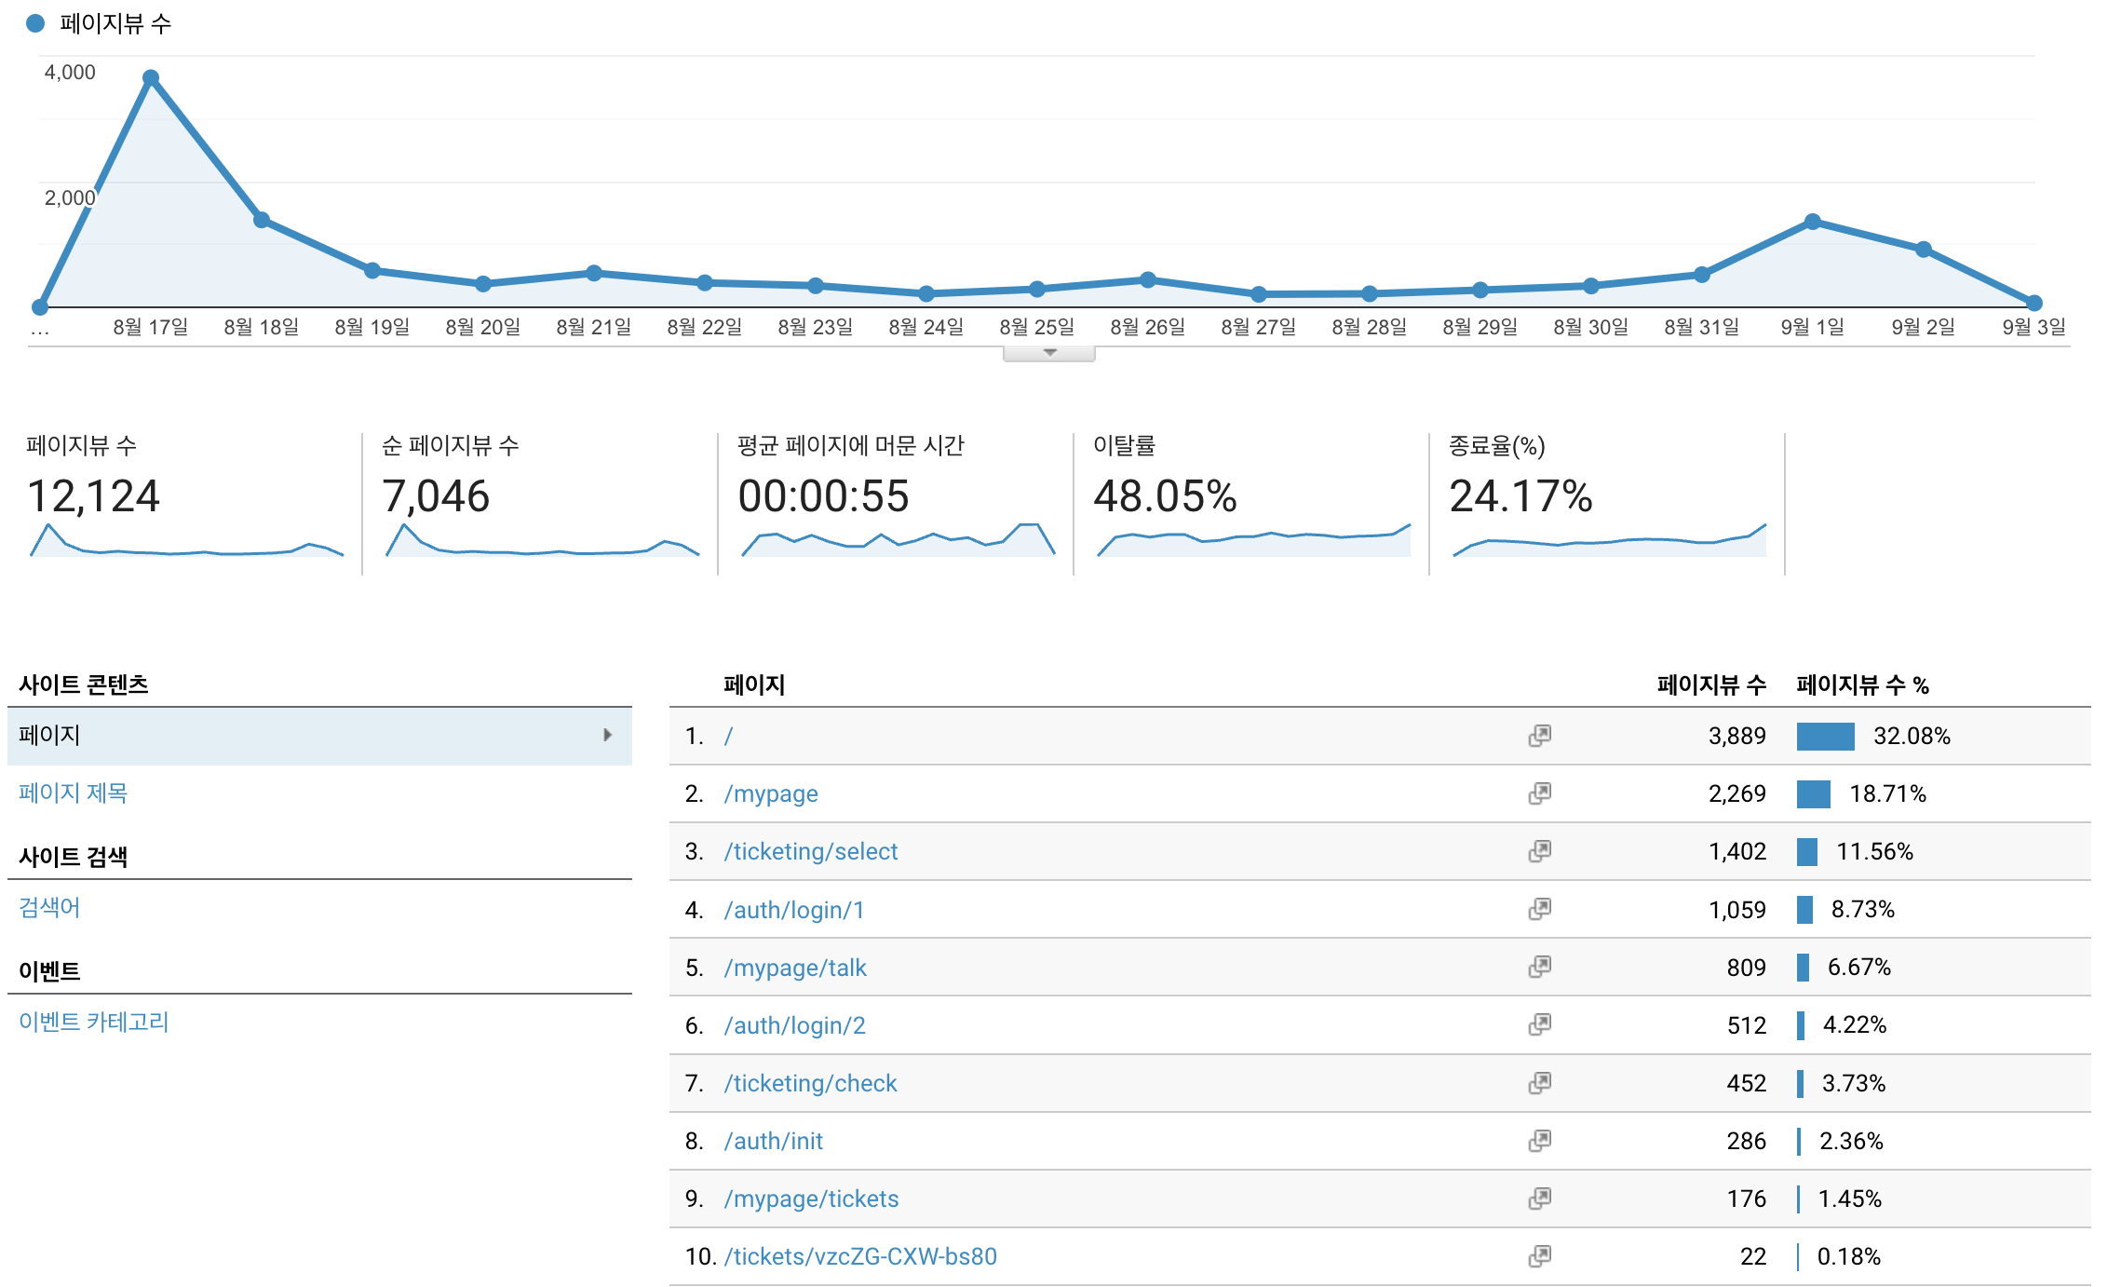Select the 페이지 제목 menu item

tap(73, 793)
